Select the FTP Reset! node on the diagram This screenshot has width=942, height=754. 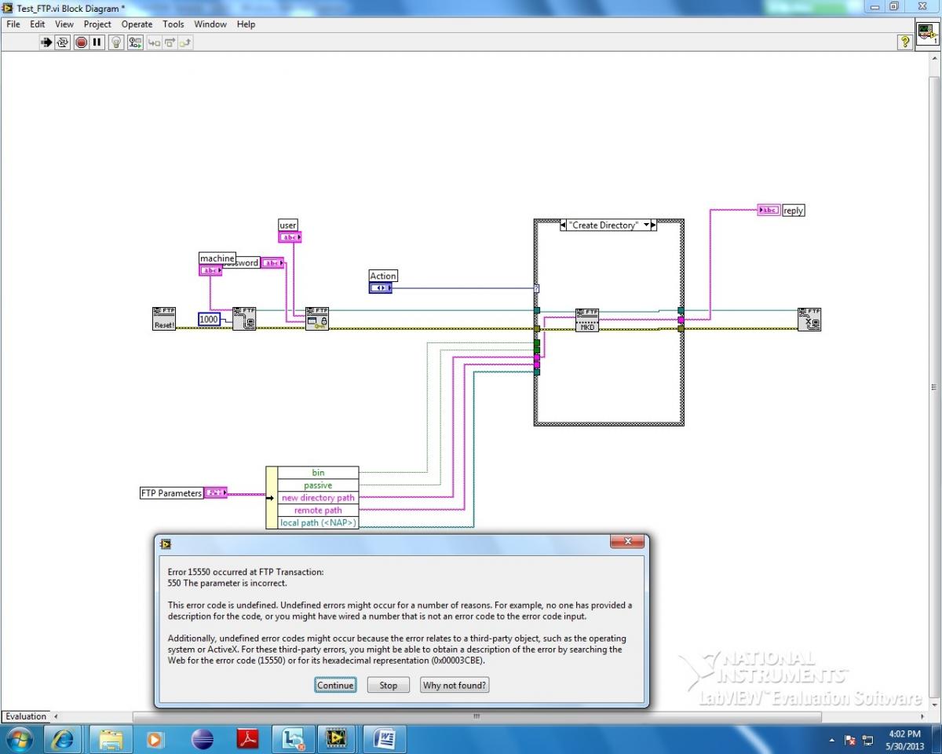[163, 317]
